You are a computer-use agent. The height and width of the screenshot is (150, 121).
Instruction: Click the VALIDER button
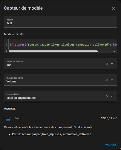click(x=111, y=145)
